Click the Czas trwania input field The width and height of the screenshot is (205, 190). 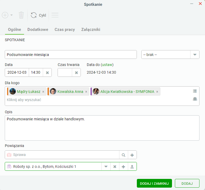tap(65, 72)
